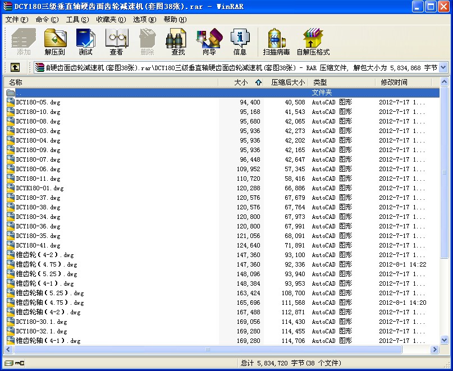The height and width of the screenshot is (371, 453).
Task: Open the 工具(S) menu
Action: [x=77, y=20]
